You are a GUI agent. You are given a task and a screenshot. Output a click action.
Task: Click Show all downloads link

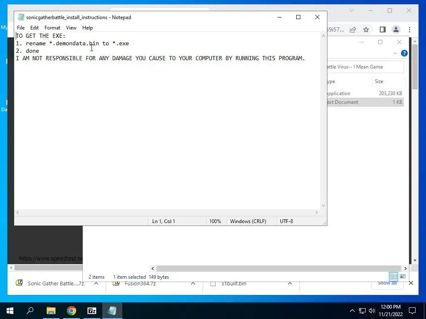tap(387, 283)
